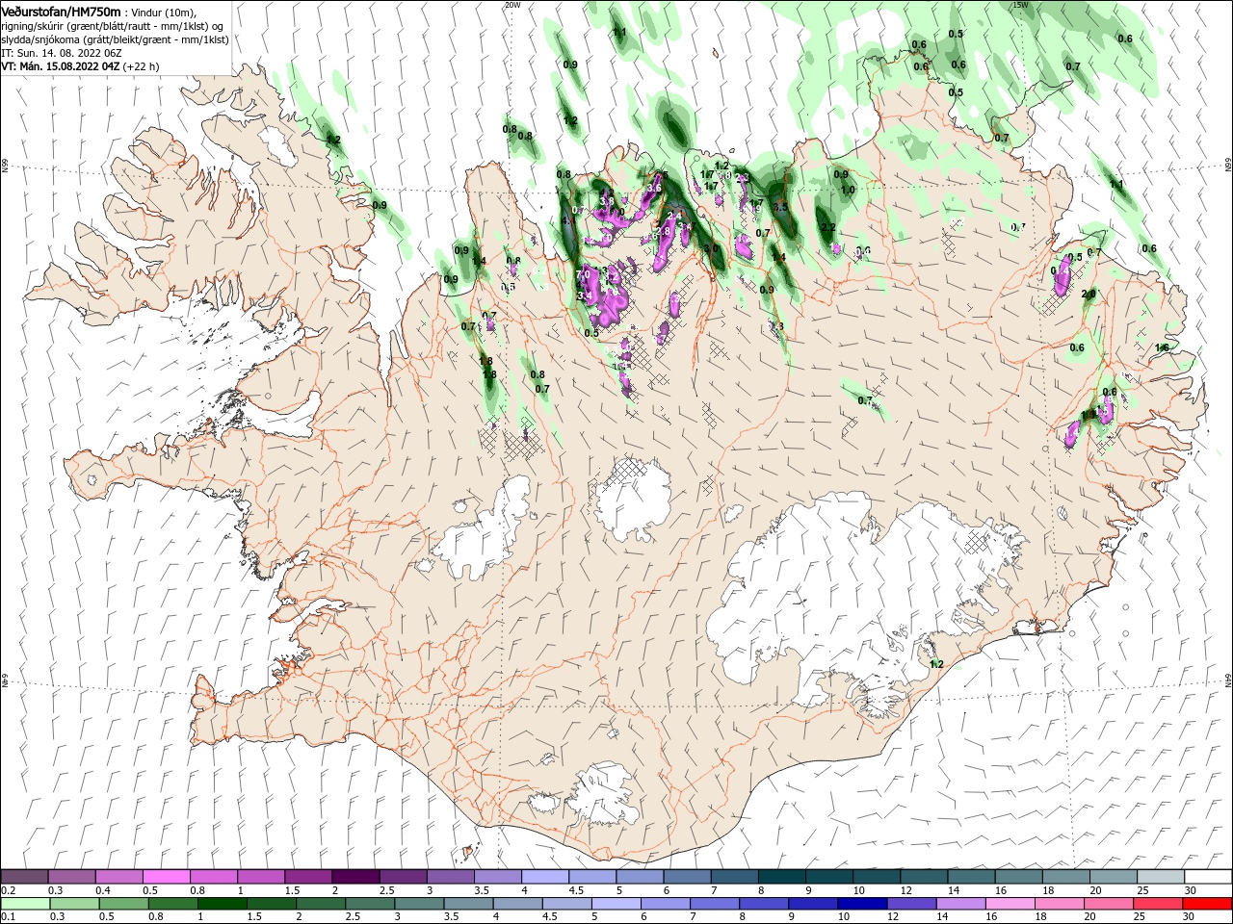Select the 'IT: Sun. 14. 08. 2022 06Z' line
The height and width of the screenshot is (924, 1233).
(x=61, y=53)
